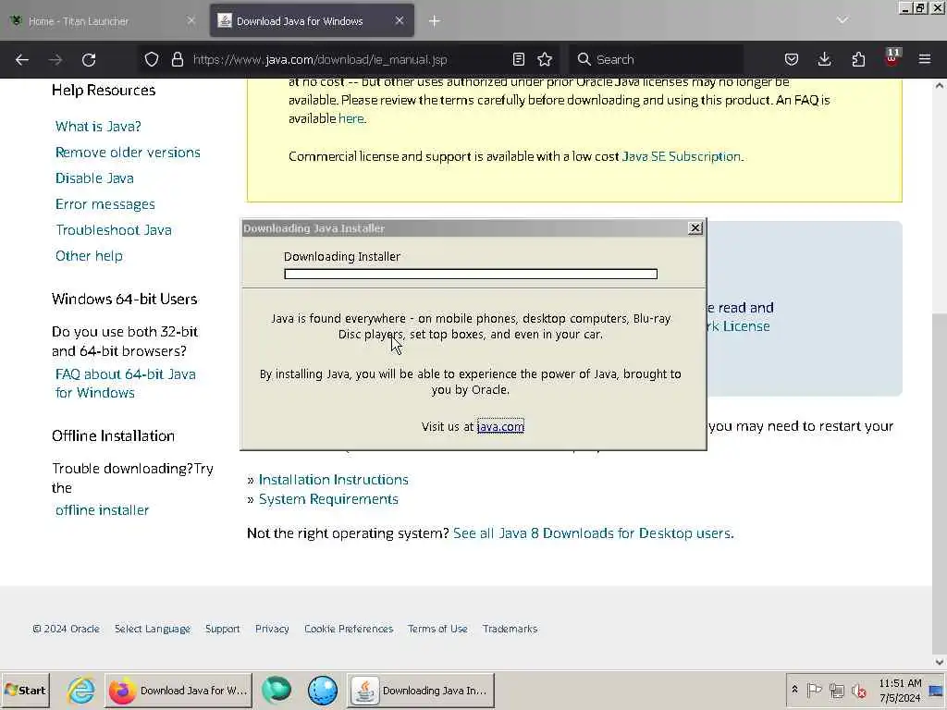Screen dimensions: 947x710
Task: Click the Downloading Installer progress bar
Action: [x=471, y=274]
